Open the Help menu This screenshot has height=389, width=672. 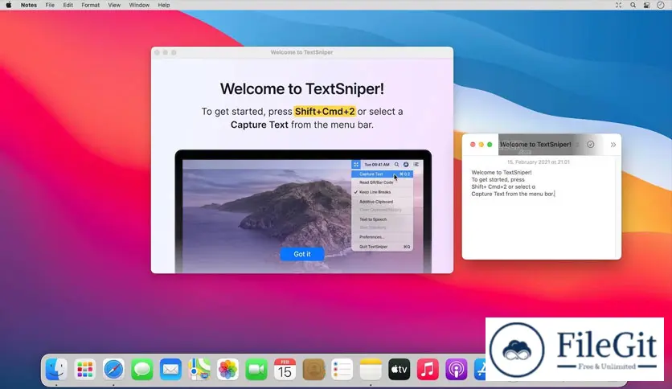164,5
